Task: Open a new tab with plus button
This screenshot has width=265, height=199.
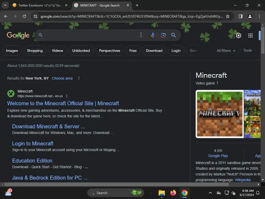Action: tap(137, 5)
